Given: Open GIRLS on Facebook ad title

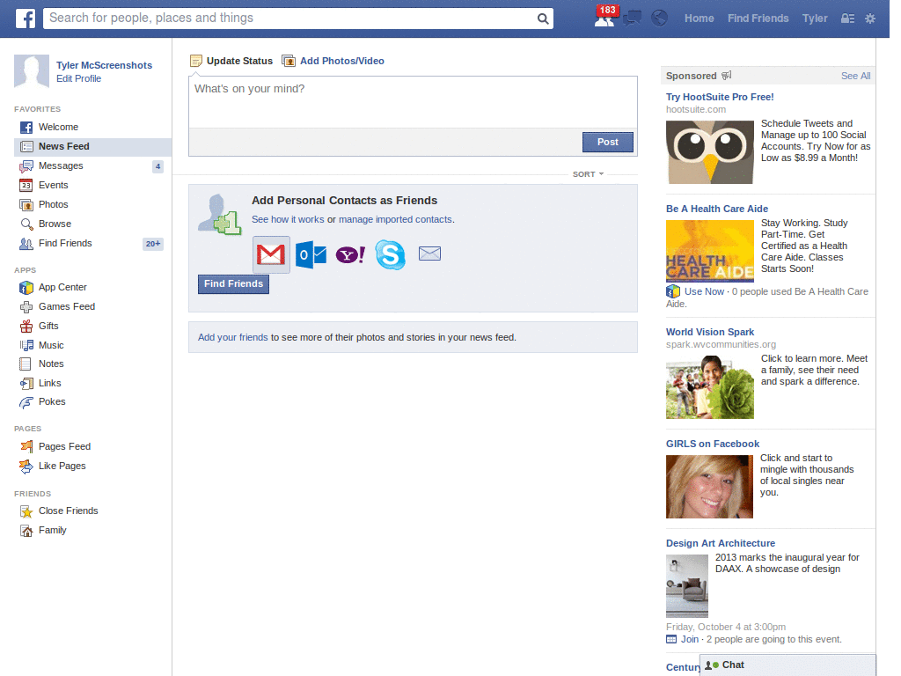Looking at the screenshot, I should (713, 444).
